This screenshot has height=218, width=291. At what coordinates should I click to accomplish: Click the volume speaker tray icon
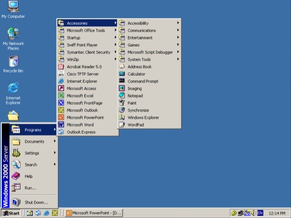253,213
